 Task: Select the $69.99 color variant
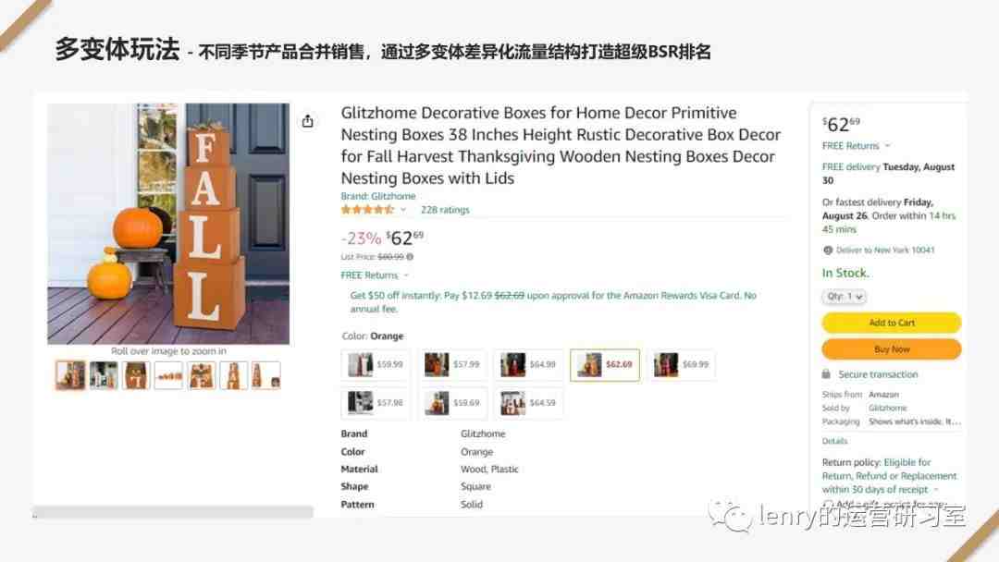(x=682, y=365)
